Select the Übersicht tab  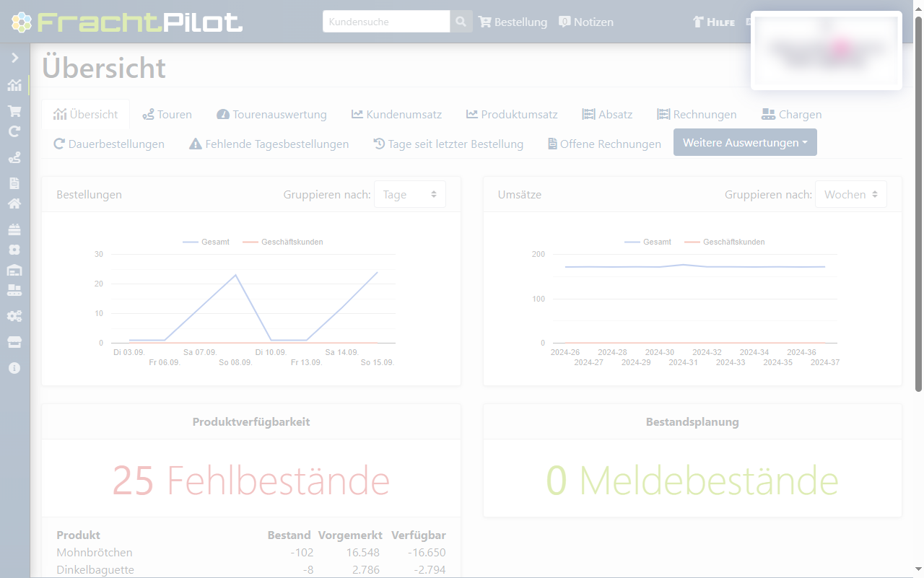[86, 114]
